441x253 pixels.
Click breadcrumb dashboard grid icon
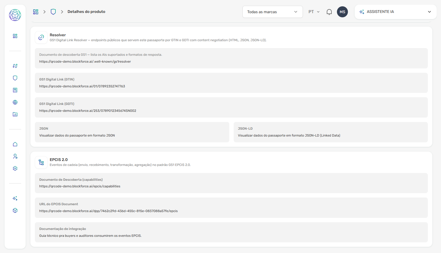[36, 12]
